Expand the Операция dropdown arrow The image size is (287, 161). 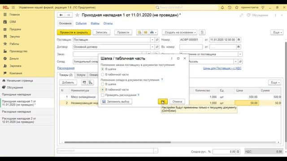(240, 54)
